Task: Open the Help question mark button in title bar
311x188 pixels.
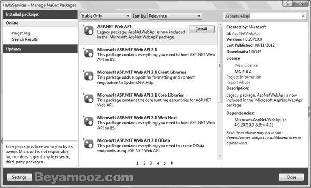Action: [288, 4]
